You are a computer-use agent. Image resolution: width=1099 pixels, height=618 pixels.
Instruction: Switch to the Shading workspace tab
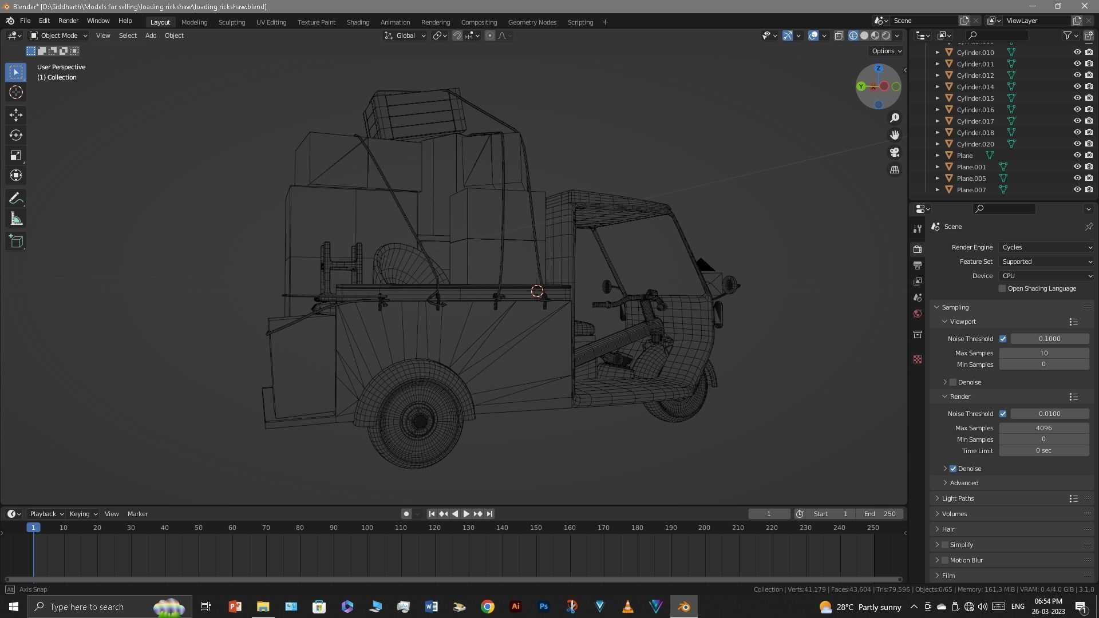click(358, 22)
